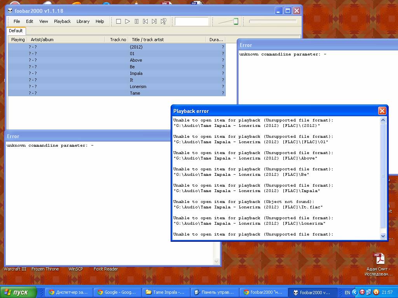Open the Windows Start button
The image size is (398, 298).
[x=19, y=292]
